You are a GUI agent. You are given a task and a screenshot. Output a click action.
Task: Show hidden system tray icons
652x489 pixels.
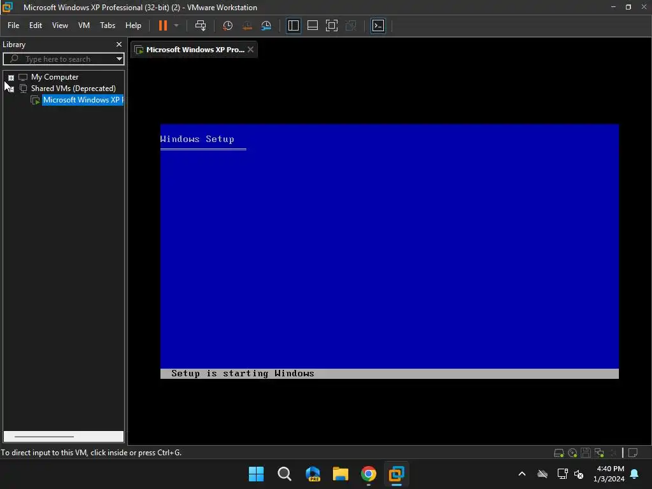click(522, 474)
